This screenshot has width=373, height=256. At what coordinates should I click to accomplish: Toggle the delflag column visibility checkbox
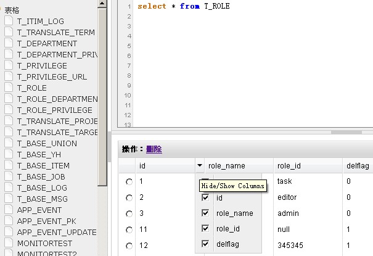(205, 244)
